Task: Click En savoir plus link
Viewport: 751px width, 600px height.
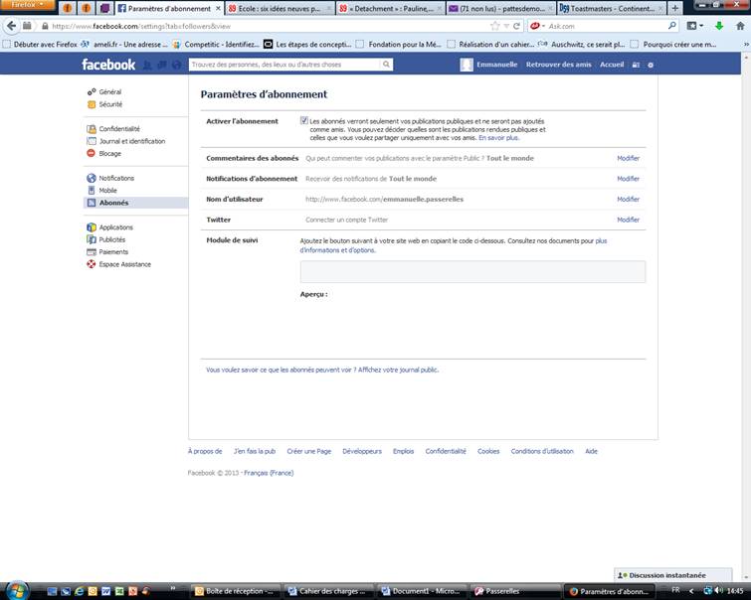Action: click(498, 138)
